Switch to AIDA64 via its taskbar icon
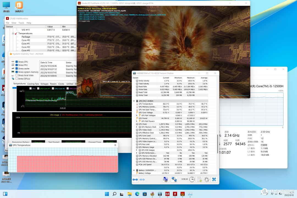This screenshot has height=198, width=297. tap(167, 194)
